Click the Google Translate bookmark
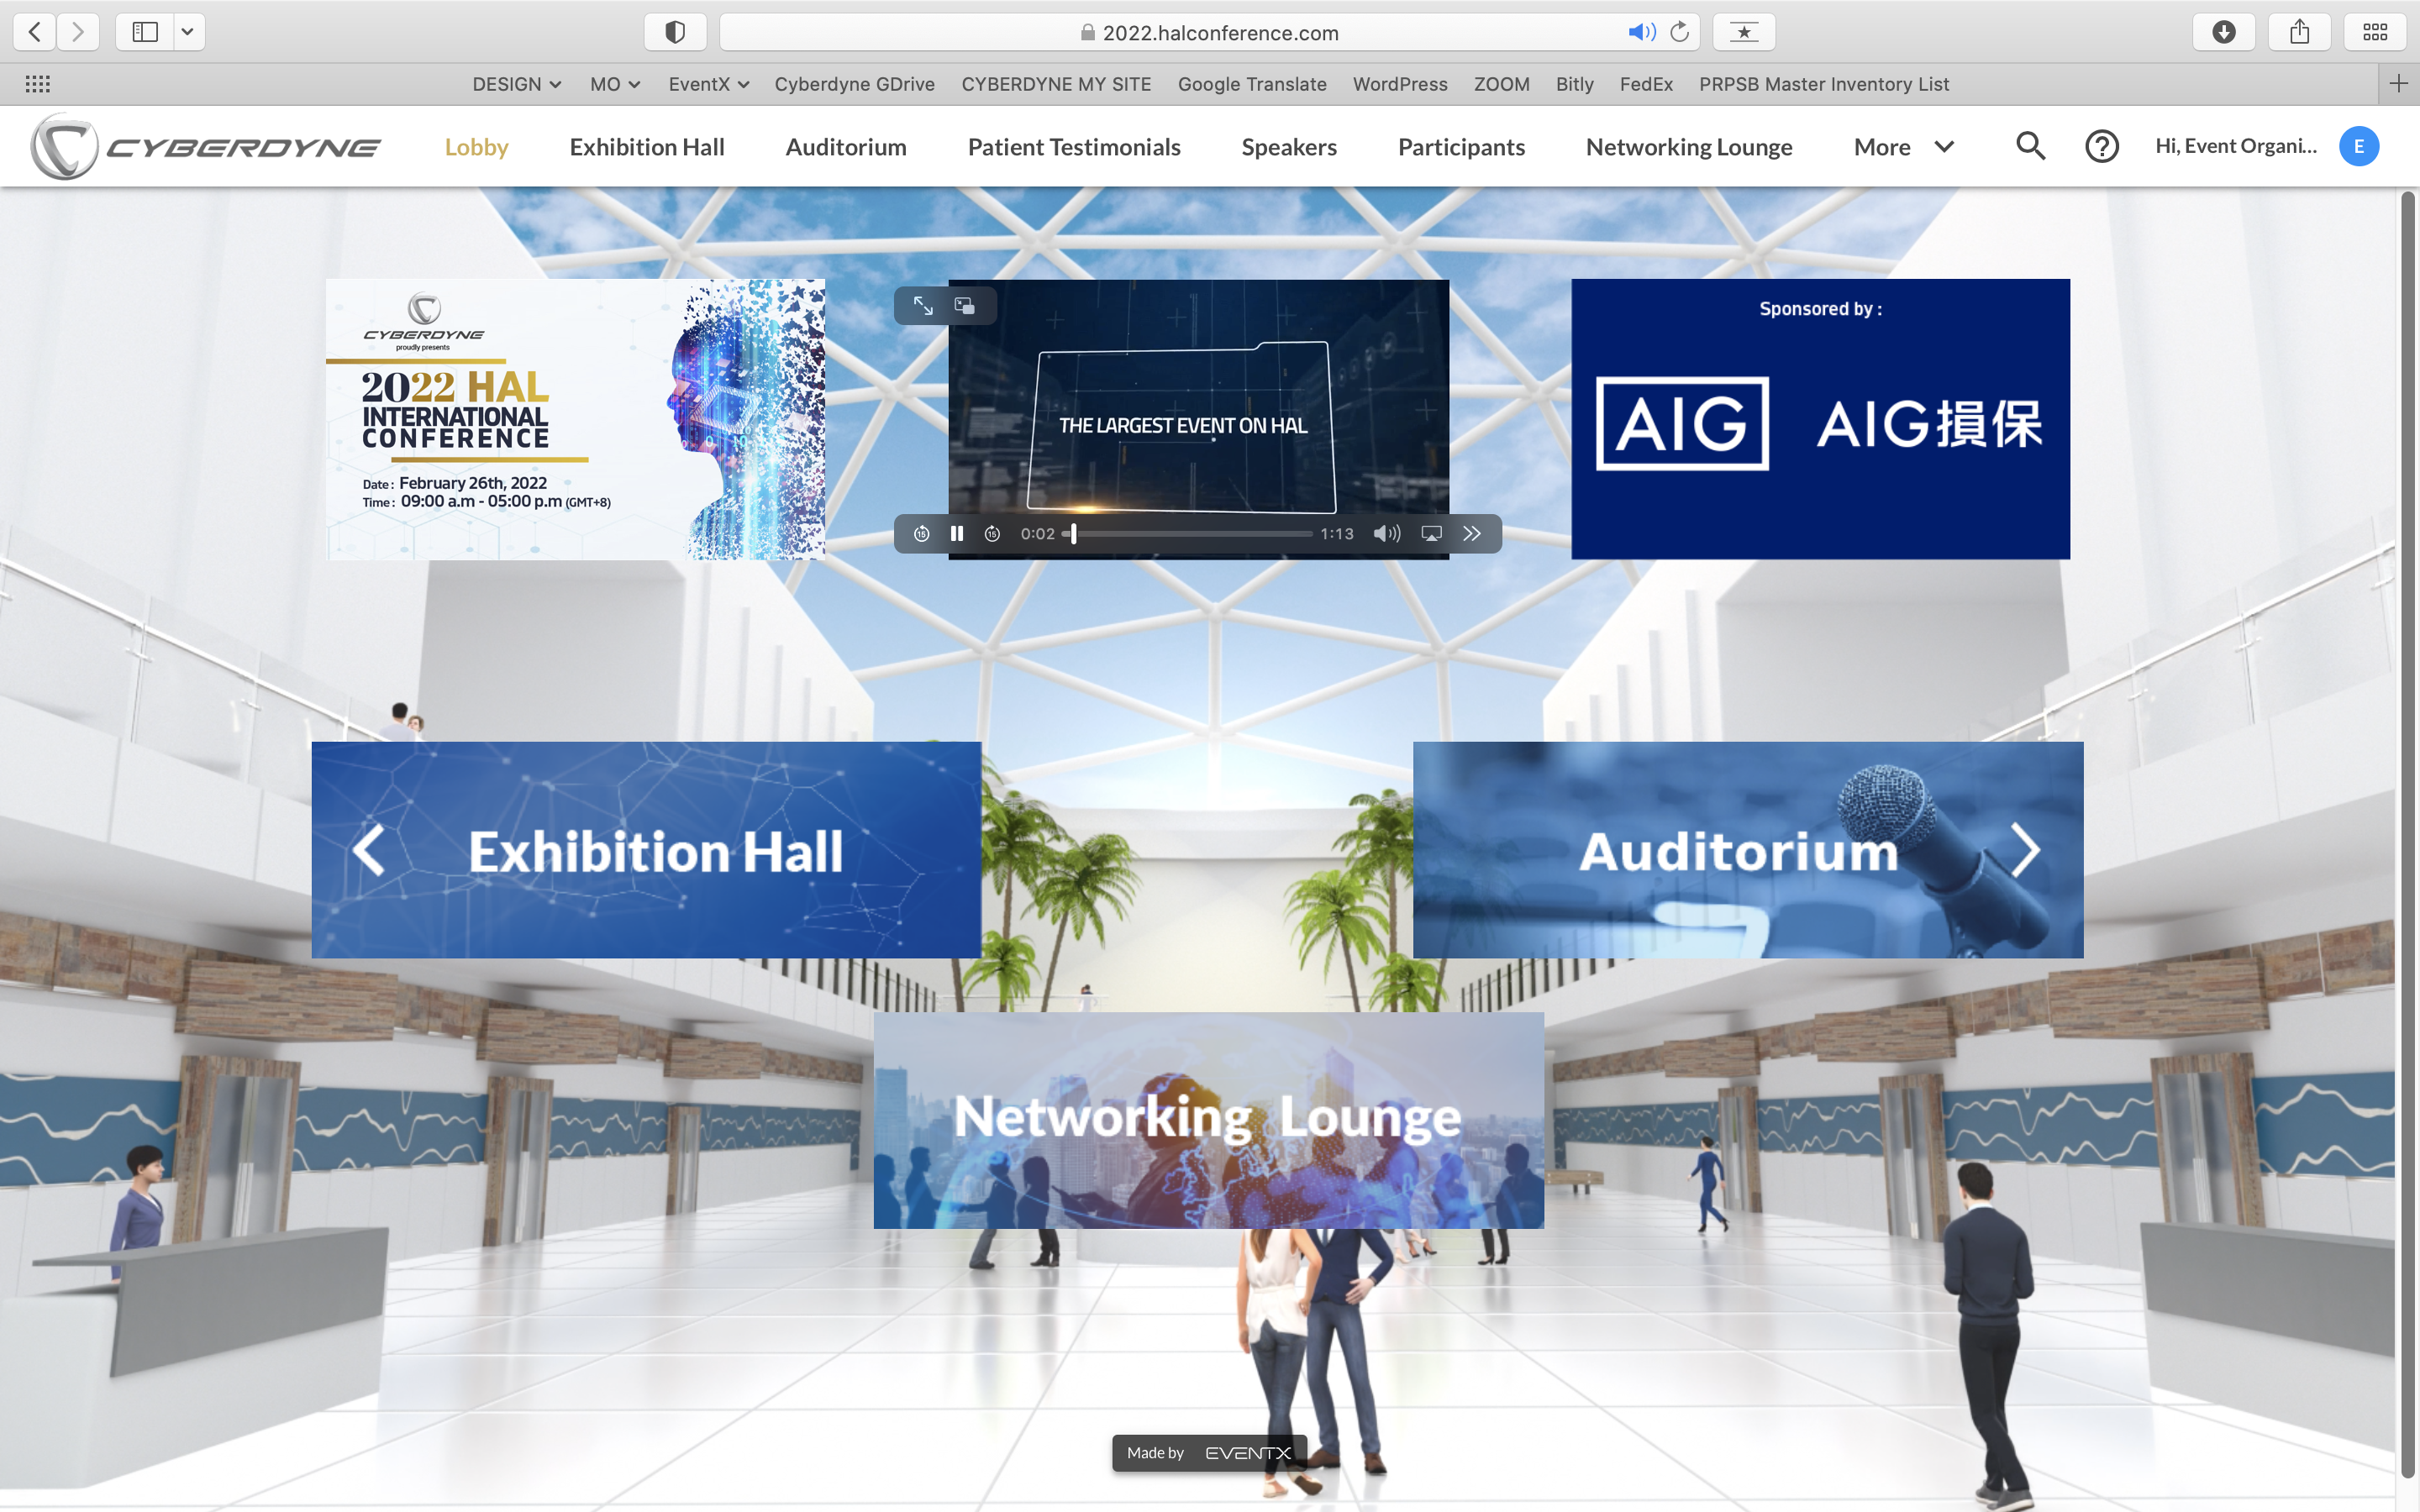Image resolution: width=2420 pixels, height=1512 pixels. [1251, 84]
